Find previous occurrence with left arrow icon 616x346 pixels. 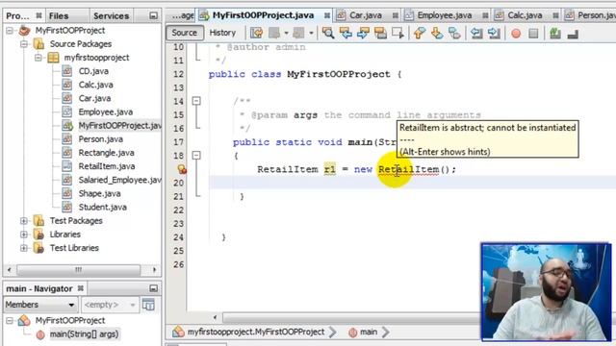pyautogui.click(x=346, y=33)
